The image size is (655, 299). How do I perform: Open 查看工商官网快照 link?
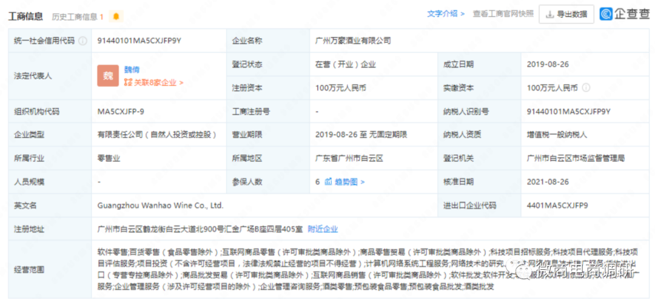click(503, 14)
